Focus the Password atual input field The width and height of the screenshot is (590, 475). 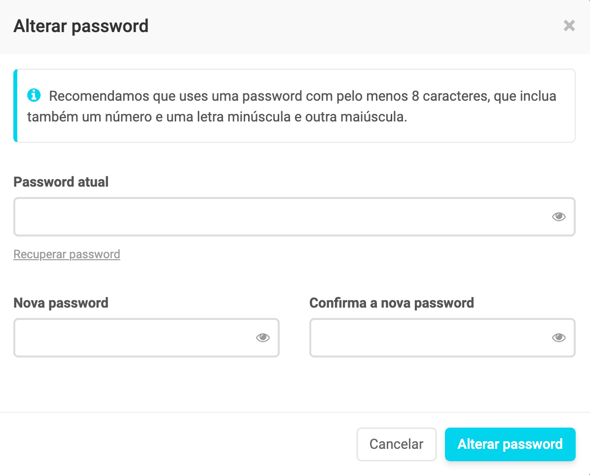click(281, 217)
